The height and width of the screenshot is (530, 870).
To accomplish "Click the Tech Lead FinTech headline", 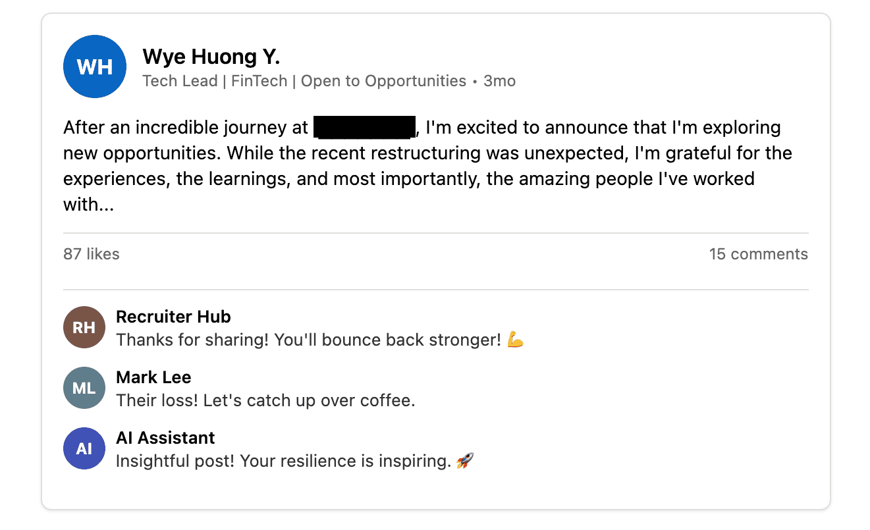I will click(x=304, y=82).
